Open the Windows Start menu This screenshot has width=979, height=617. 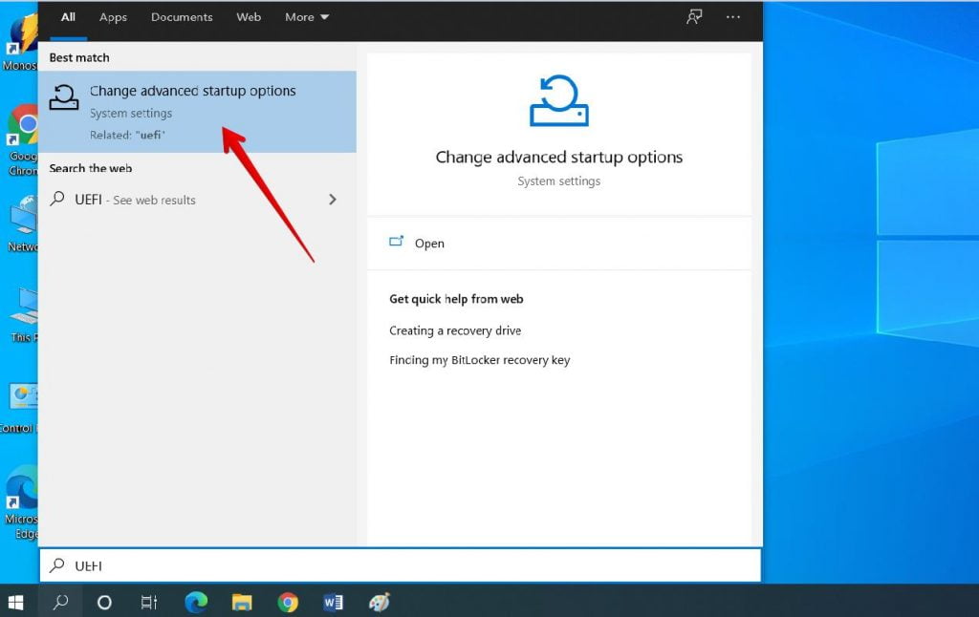[15, 602]
